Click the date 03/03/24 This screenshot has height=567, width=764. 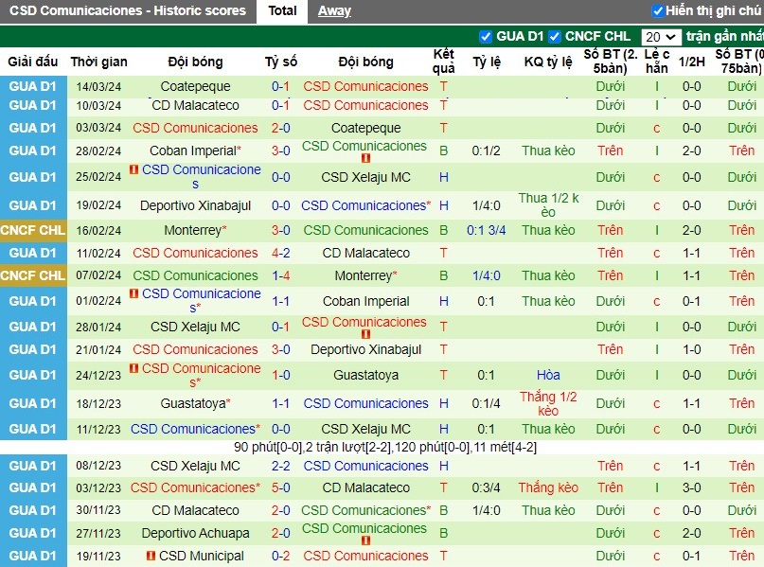coord(98,128)
